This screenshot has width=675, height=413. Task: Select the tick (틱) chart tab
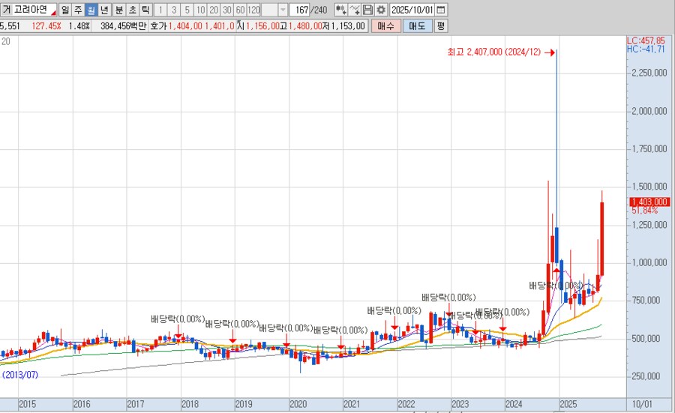point(145,10)
